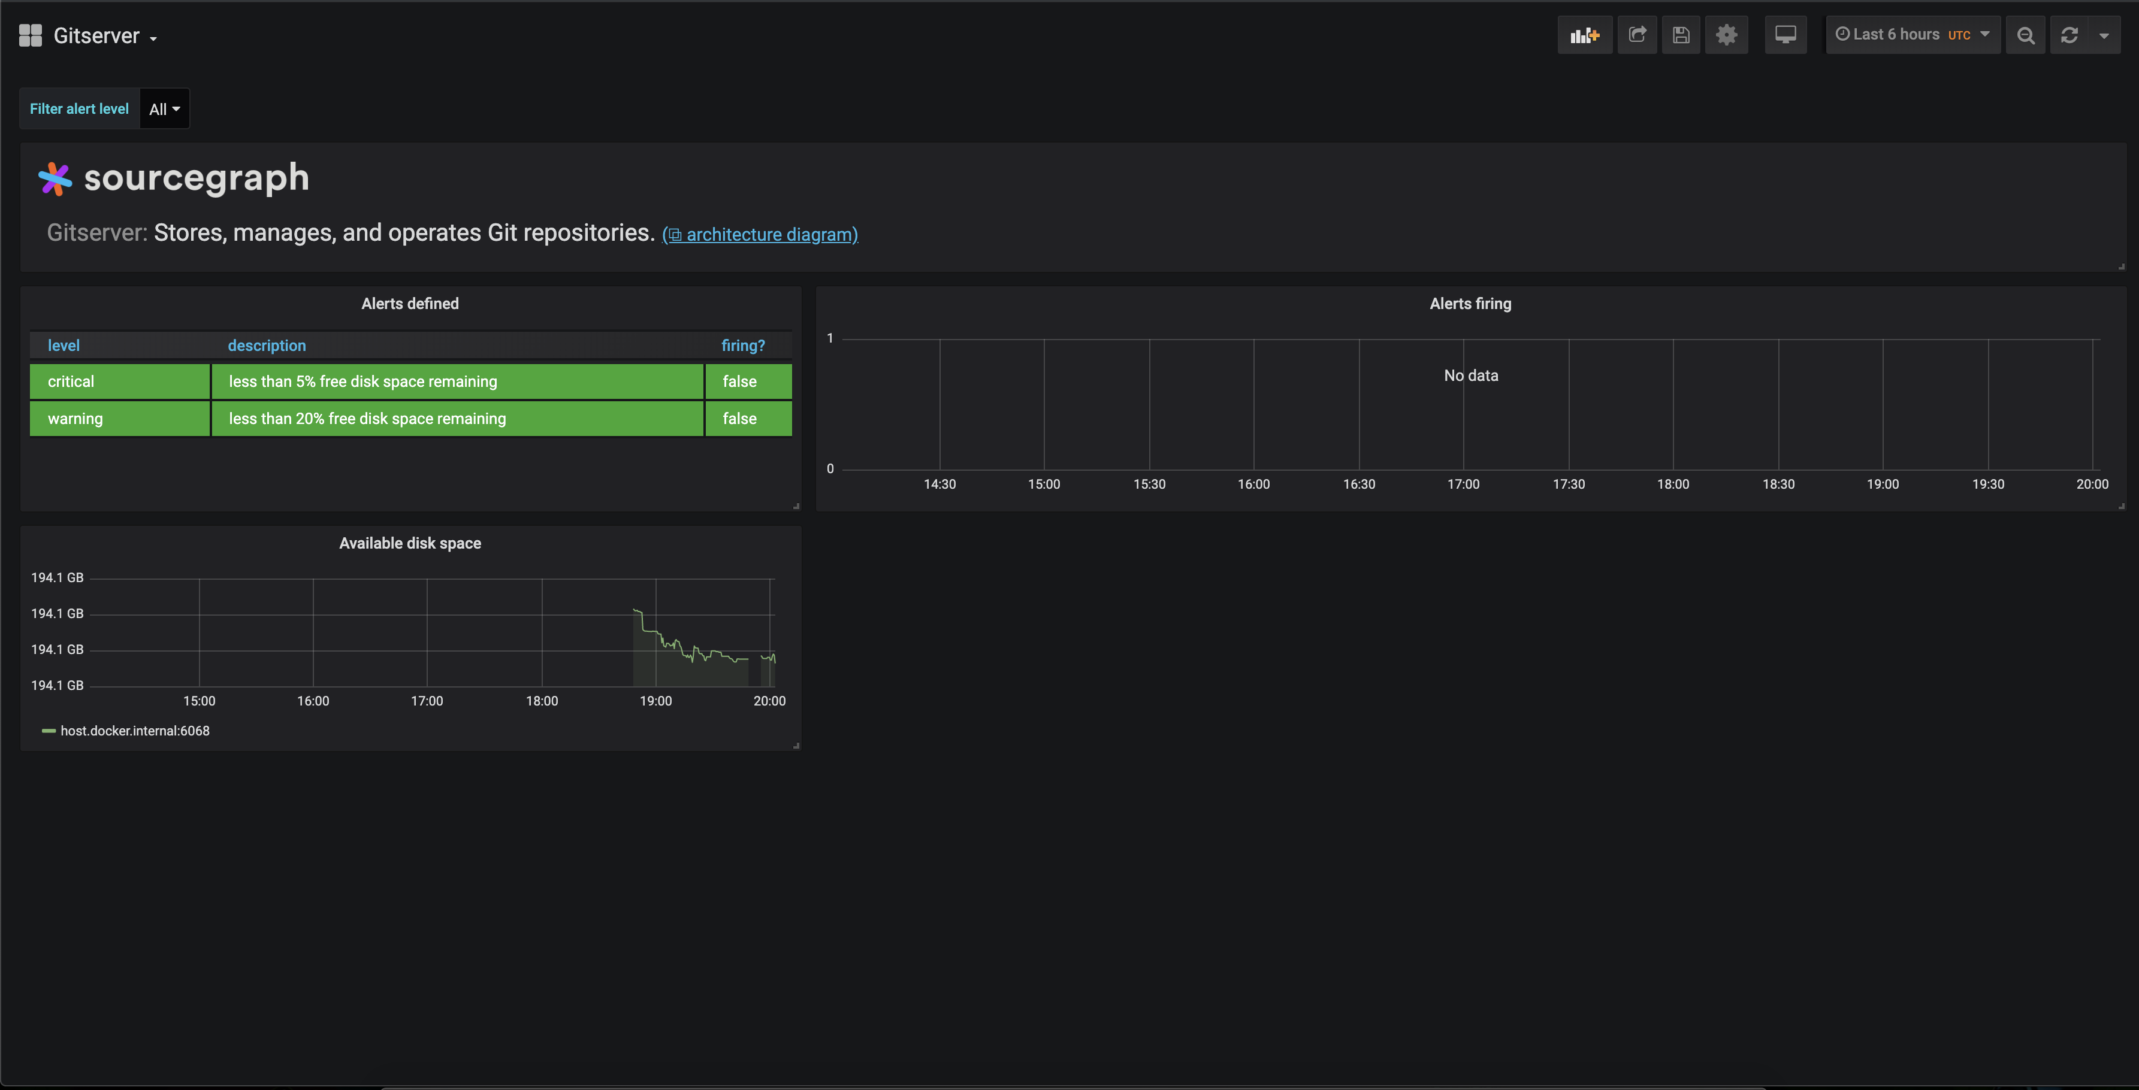Sort by the level column header
The image size is (2139, 1090).
click(x=63, y=346)
